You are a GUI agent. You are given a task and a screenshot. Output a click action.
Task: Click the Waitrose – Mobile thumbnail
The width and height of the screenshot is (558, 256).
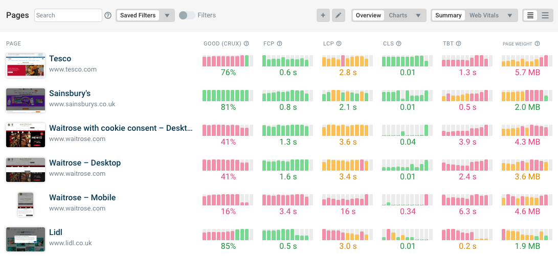tap(26, 204)
